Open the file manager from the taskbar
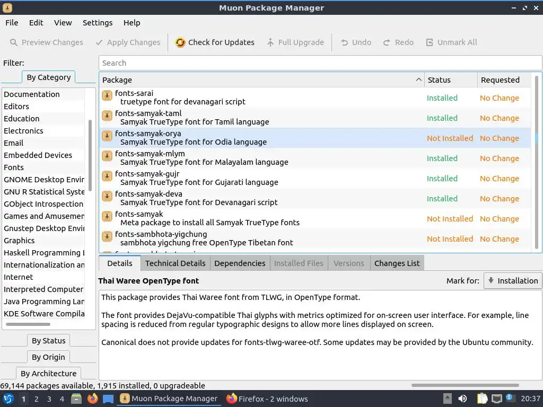543x407 pixels. click(76, 399)
